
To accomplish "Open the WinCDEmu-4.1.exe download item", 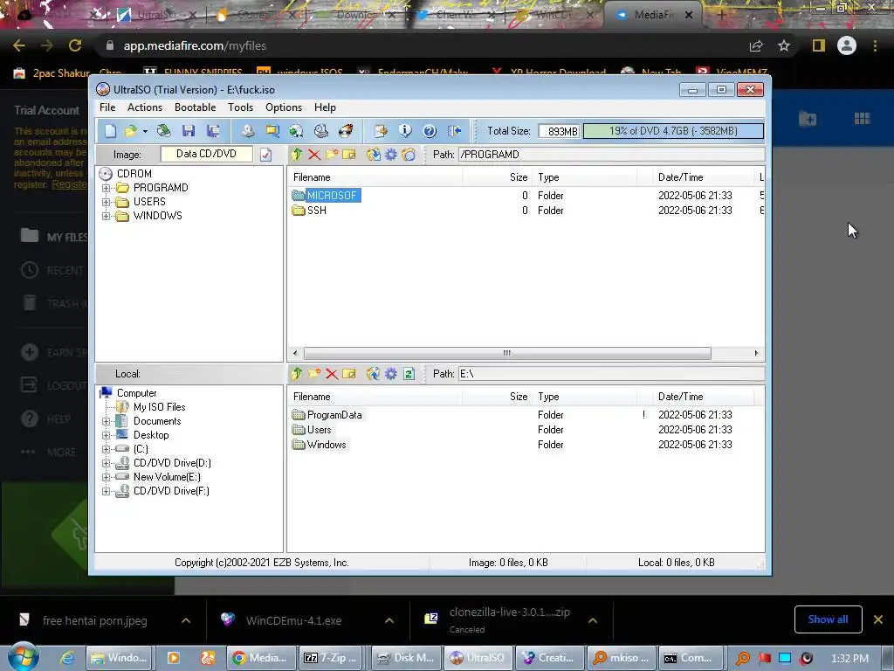I will tap(293, 620).
